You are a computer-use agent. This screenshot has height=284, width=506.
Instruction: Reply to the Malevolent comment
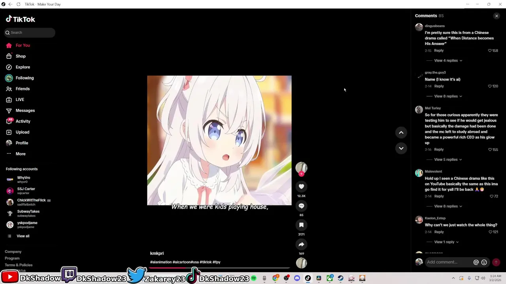pyautogui.click(x=439, y=196)
